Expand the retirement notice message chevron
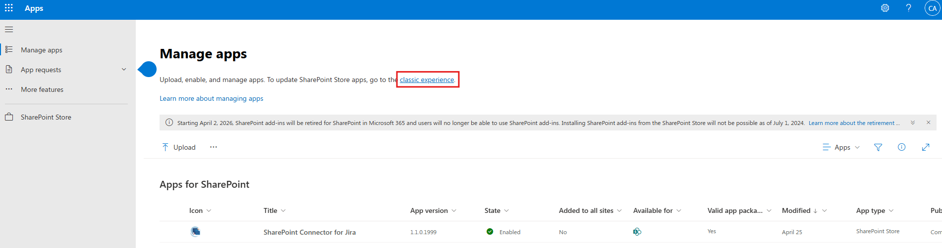This screenshot has height=248, width=942. 913,123
